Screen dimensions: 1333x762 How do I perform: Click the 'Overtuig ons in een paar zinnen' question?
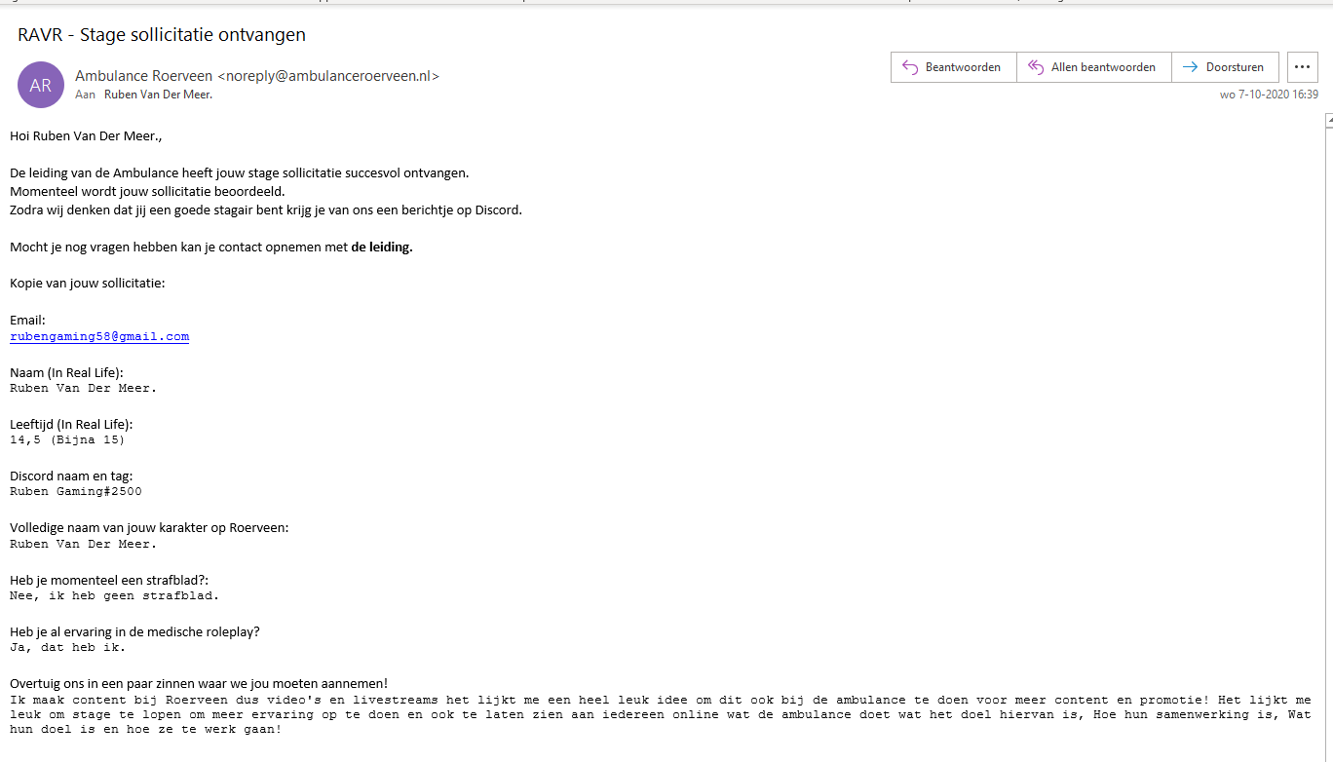pyautogui.click(x=199, y=684)
